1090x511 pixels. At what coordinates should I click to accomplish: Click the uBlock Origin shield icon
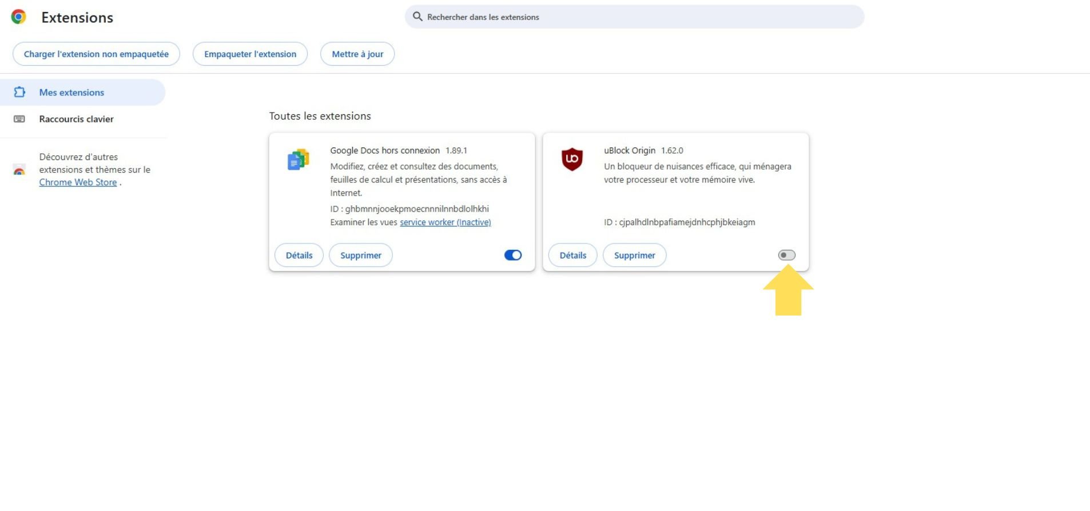tap(572, 159)
